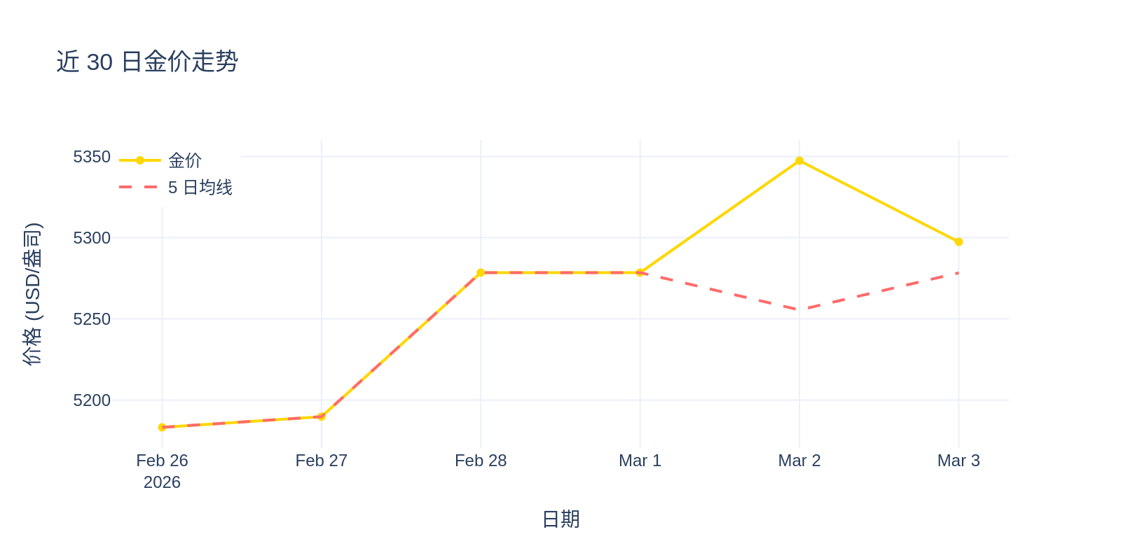Click the yellow 金价 legend line marker
This screenshot has height=560, width=1121.
(x=140, y=160)
